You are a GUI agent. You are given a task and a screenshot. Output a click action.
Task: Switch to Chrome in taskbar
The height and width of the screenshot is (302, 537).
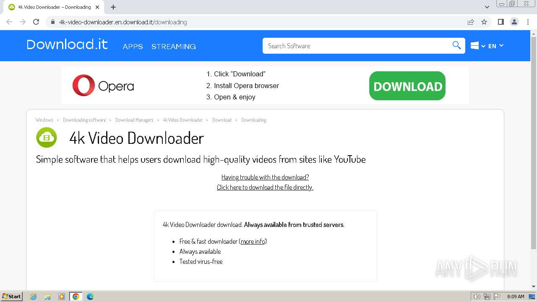pos(76,297)
